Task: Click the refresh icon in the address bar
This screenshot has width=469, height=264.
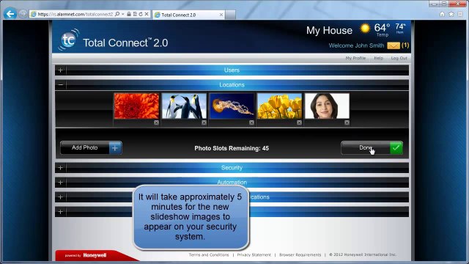Action: click(141, 14)
